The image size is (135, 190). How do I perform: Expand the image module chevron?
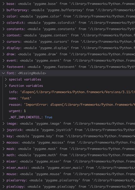3,123
